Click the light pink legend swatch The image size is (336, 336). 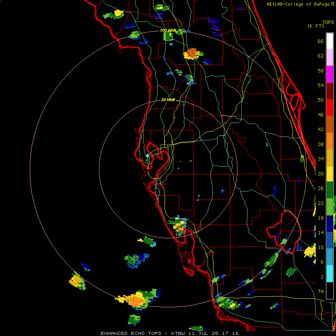(x=330, y=57)
